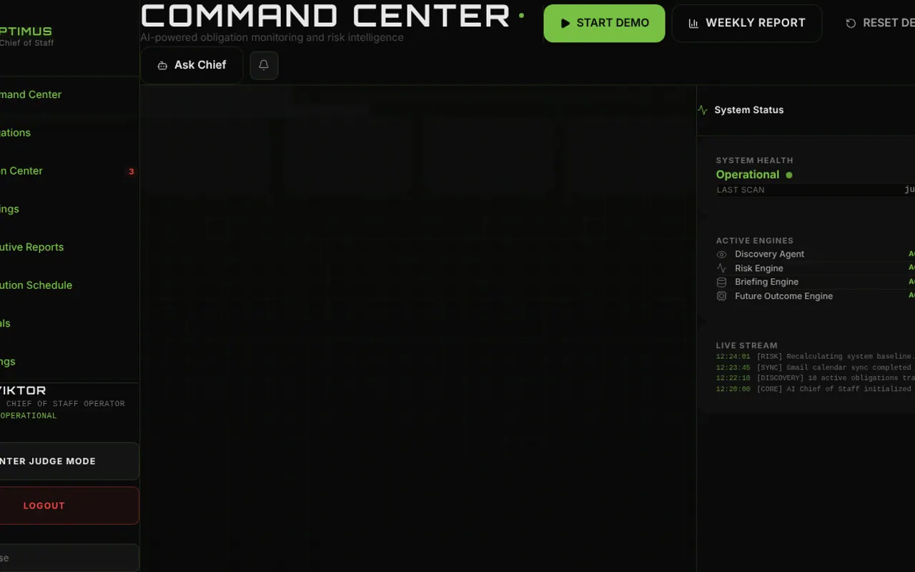
Task: Click the Enter Judge Mode button
Action: (x=69, y=461)
